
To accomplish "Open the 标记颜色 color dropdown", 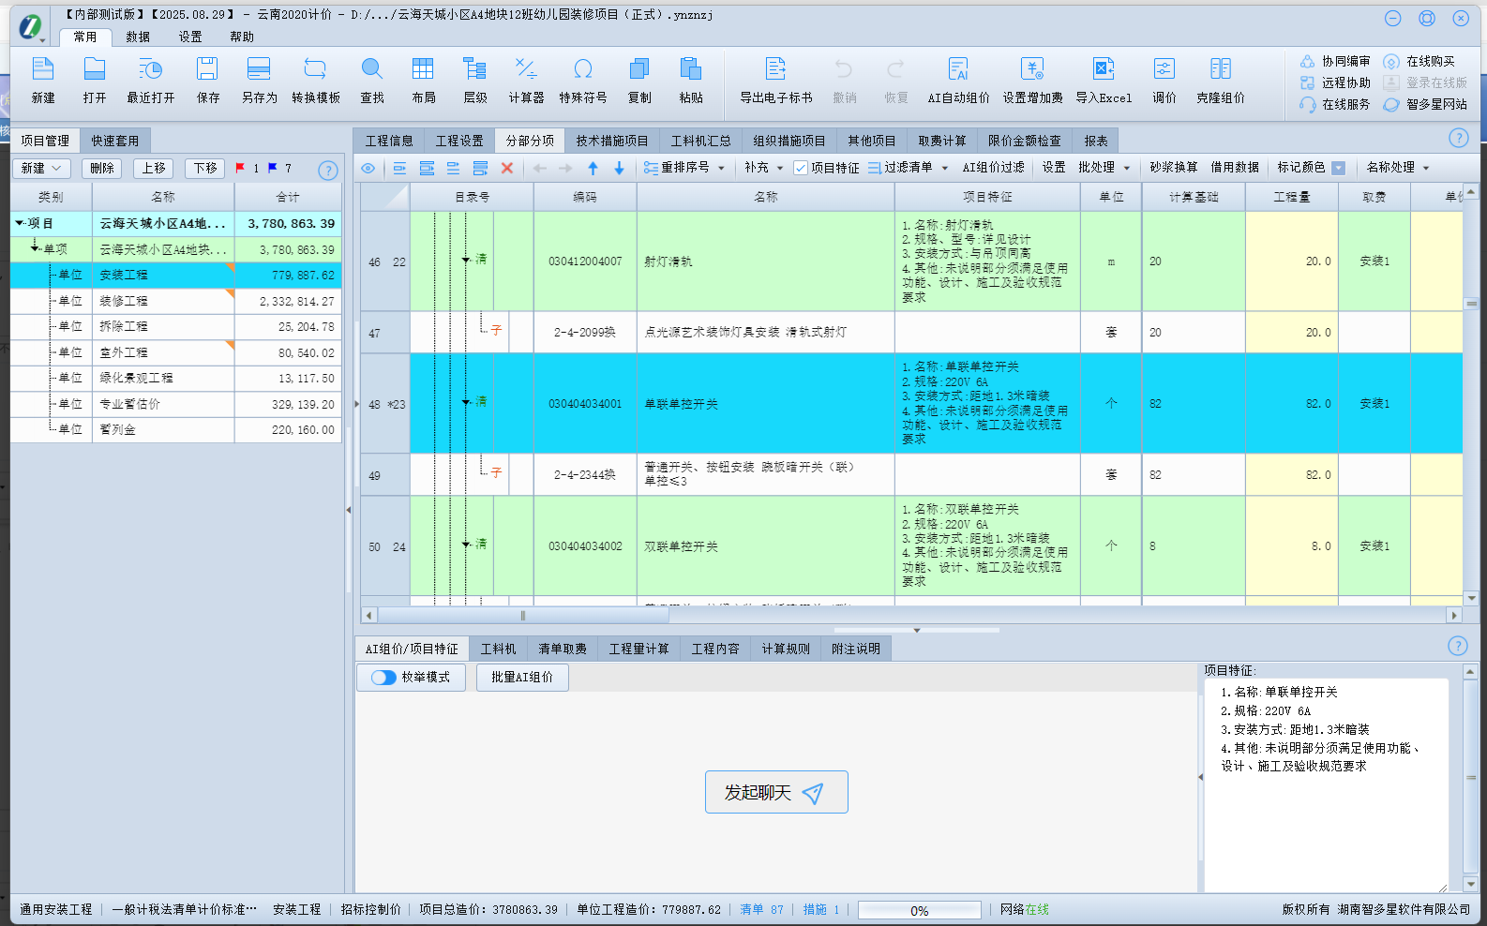I will 1339,168.
